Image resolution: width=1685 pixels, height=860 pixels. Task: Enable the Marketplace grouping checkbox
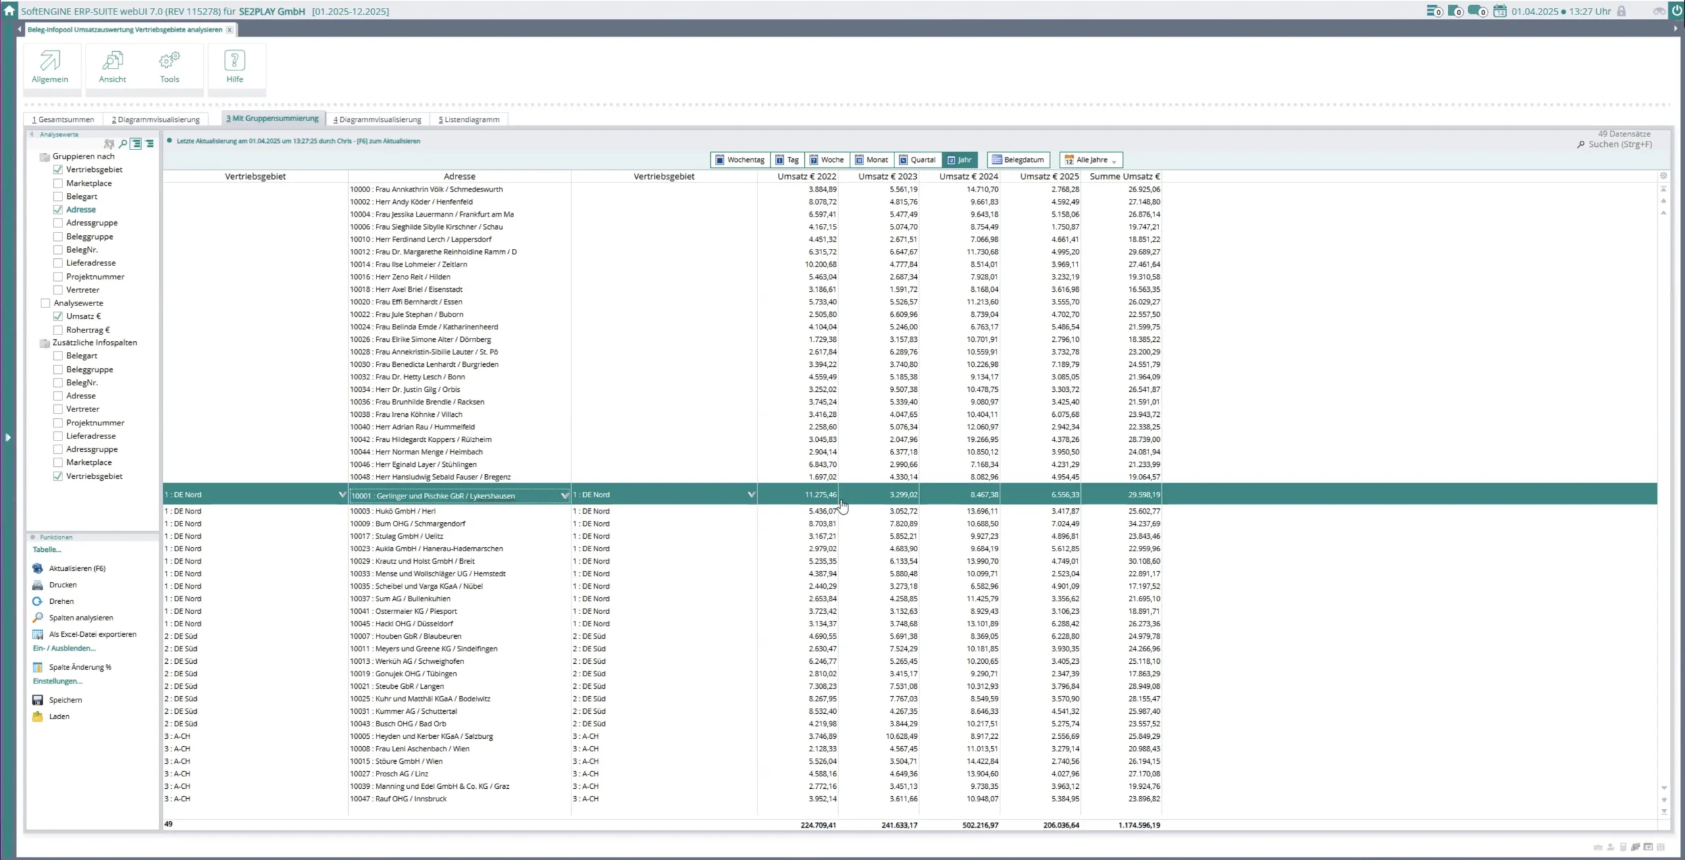(58, 183)
